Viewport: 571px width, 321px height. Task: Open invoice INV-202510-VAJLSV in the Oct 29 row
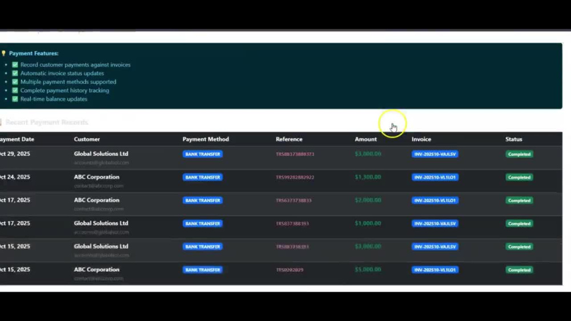(435, 154)
